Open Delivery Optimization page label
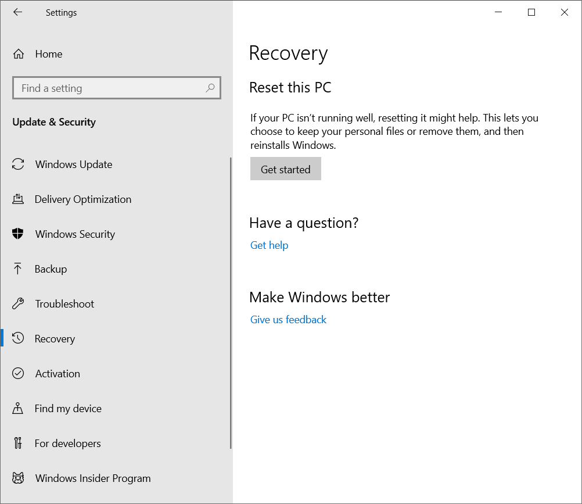This screenshot has width=582, height=504. pyautogui.click(x=83, y=199)
